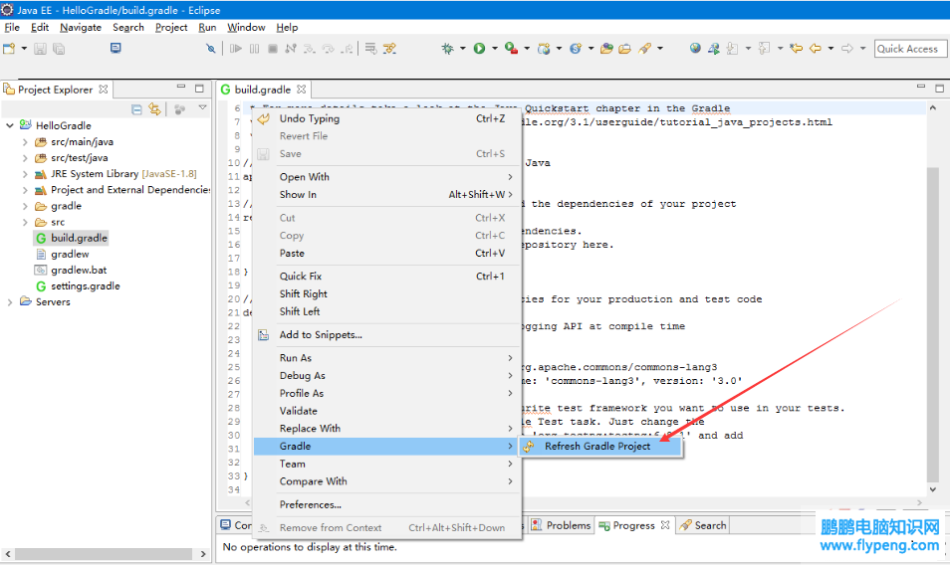This screenshot has height=565, width=950.
Task: Open the console monitor toolbar icon
Action: click(x=116, y=48)
